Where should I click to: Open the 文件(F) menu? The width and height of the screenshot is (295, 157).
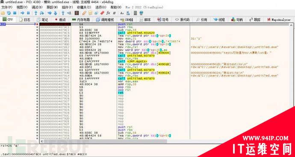point(7,7)
